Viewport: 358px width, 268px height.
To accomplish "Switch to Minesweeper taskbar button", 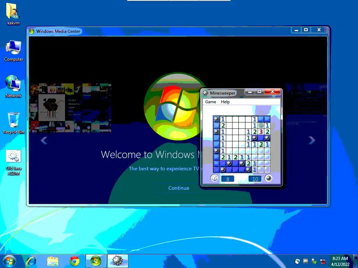I will coord(117,261).
